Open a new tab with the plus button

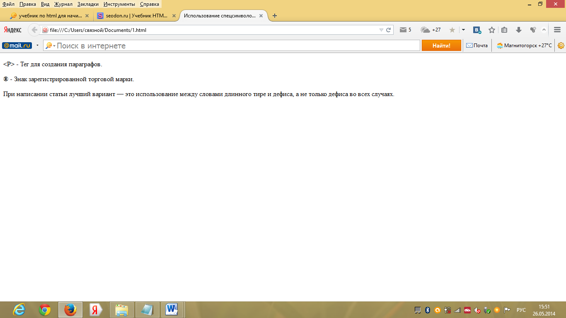(x=274, y=16)
